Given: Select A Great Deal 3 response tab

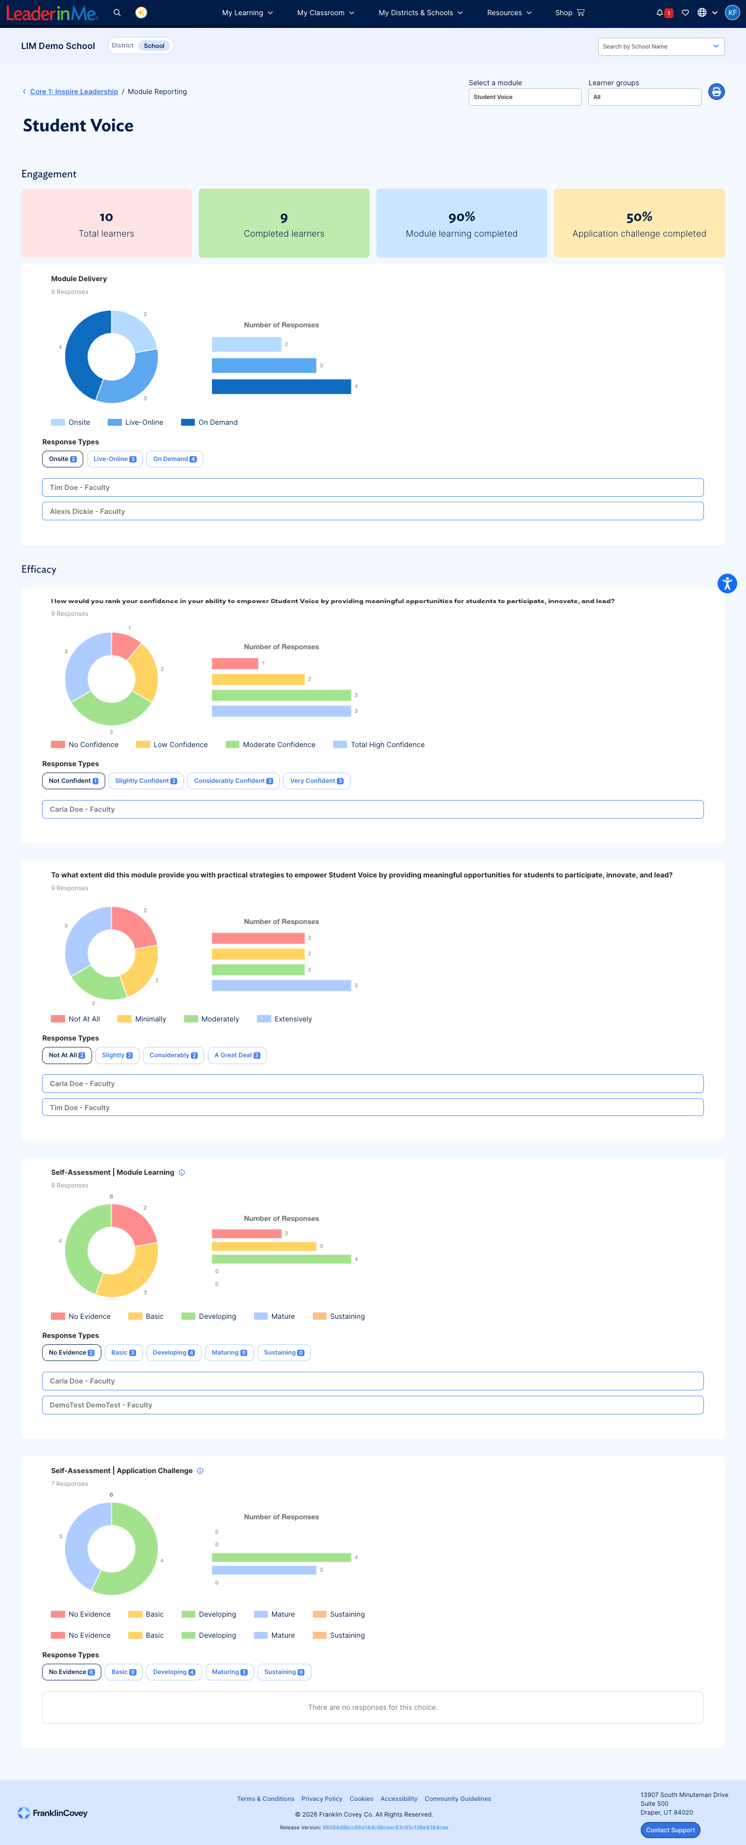Looking at the screenshot, I should tap(237, 1055).
